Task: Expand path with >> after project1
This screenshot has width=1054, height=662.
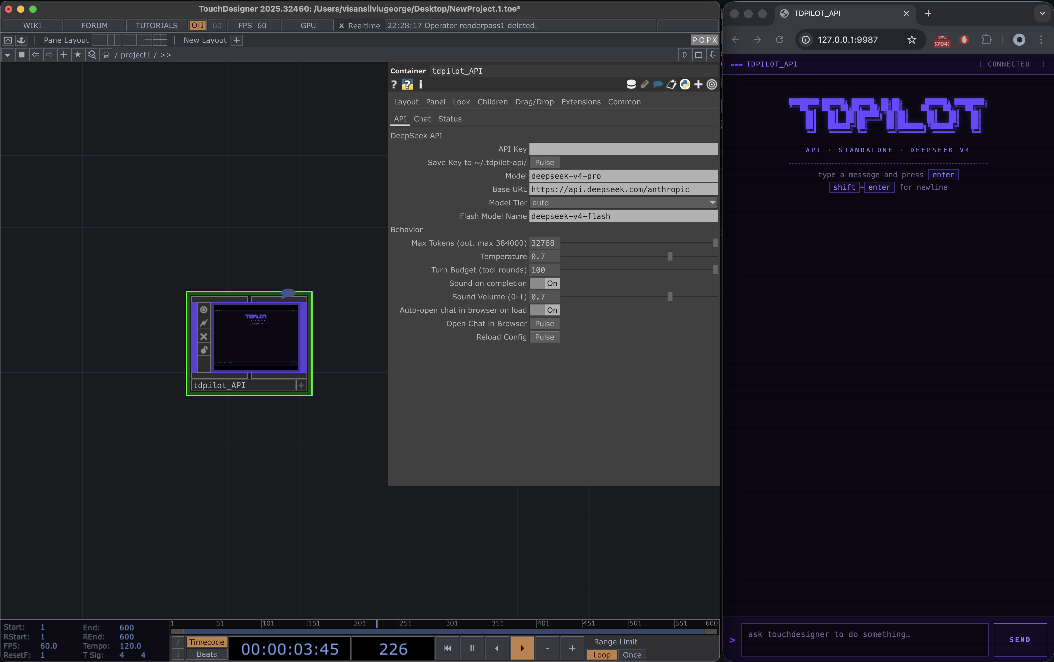Action: click(166, 55)
